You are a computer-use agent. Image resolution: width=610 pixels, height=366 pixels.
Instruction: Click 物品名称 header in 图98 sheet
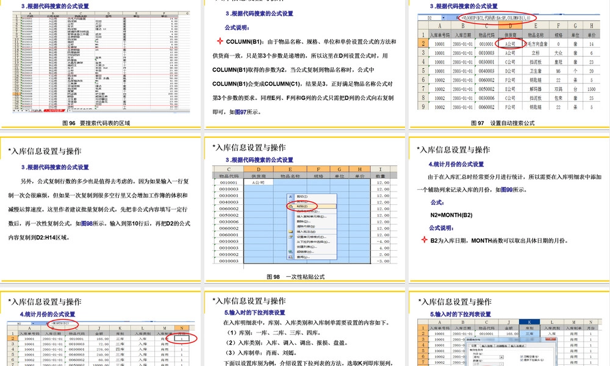(x=290, y=176)
